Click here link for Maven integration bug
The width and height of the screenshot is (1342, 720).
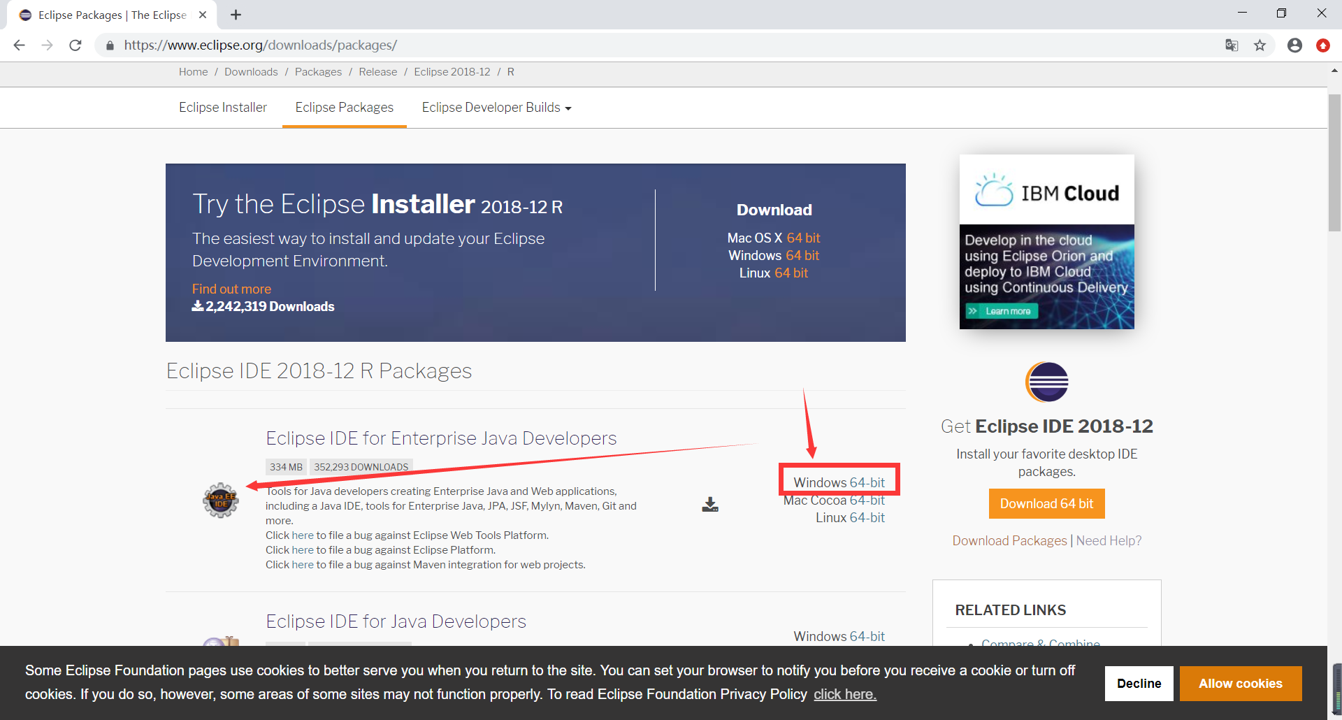point(303,565)
